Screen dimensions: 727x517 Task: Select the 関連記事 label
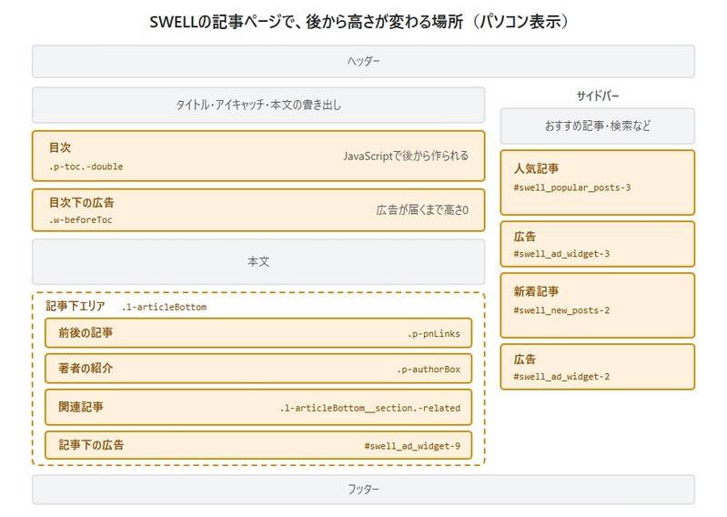(x=81, y=407)
